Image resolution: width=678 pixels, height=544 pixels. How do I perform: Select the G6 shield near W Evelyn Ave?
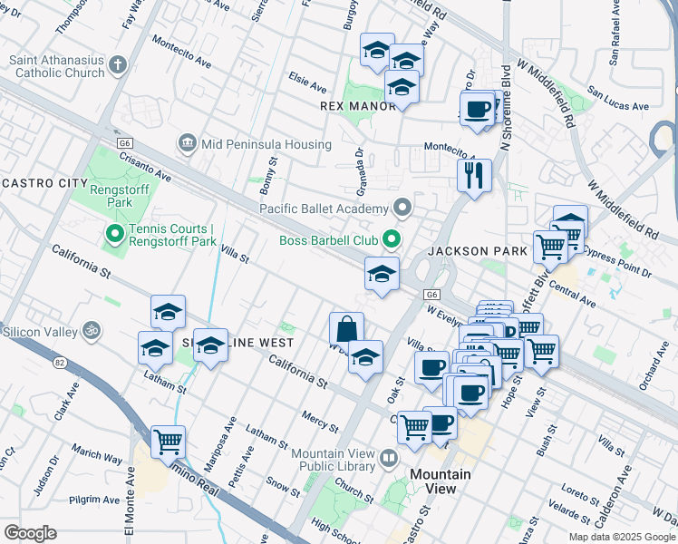431,295
